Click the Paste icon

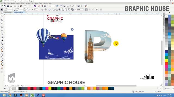[21, 6]
